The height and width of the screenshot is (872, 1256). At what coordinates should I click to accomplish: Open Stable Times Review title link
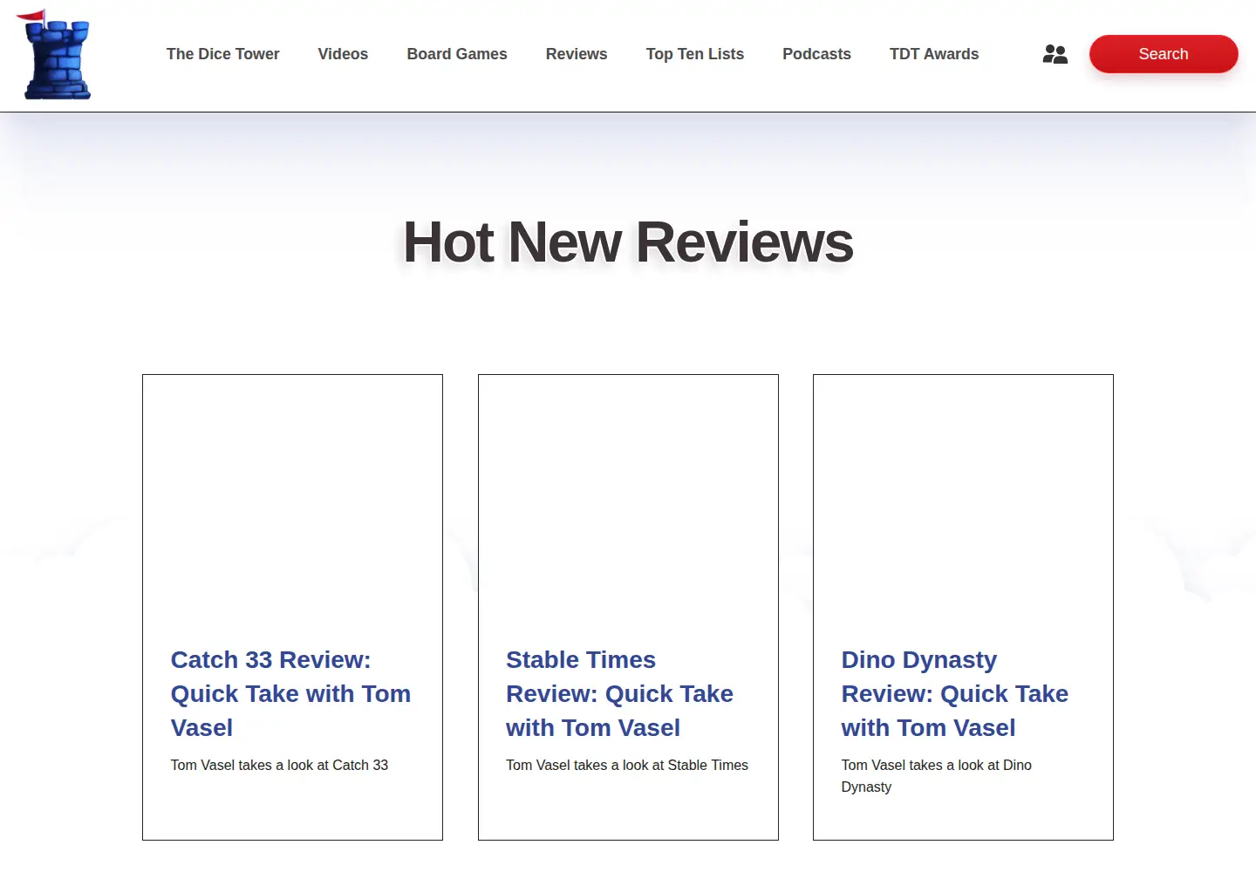pos(619,693)
